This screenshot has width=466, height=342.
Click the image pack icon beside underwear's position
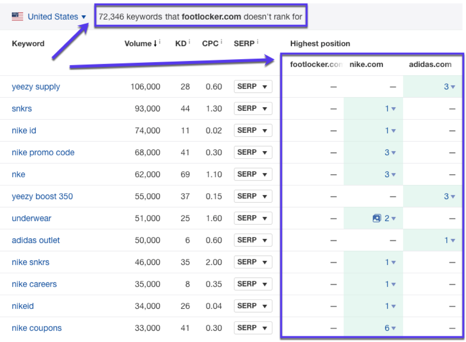click(x=377, y=218)
